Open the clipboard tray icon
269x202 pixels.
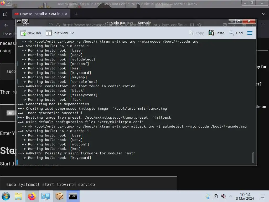point(216,196)
